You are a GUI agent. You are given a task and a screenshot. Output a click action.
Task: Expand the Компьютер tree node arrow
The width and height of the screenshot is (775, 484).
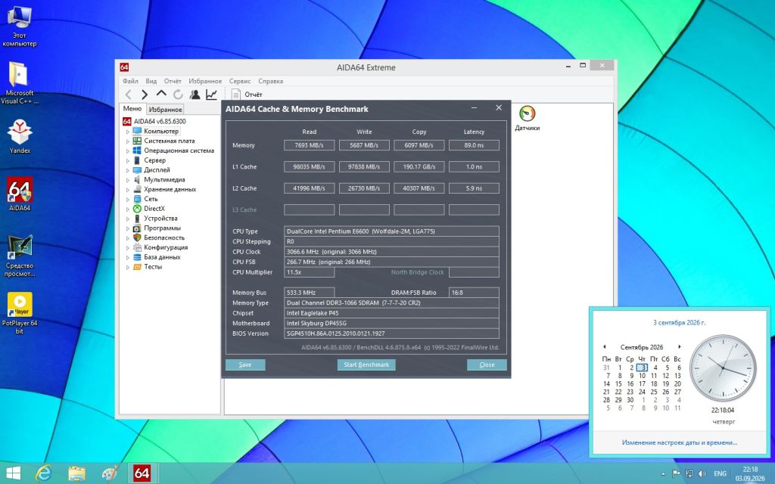coord(127,132)
